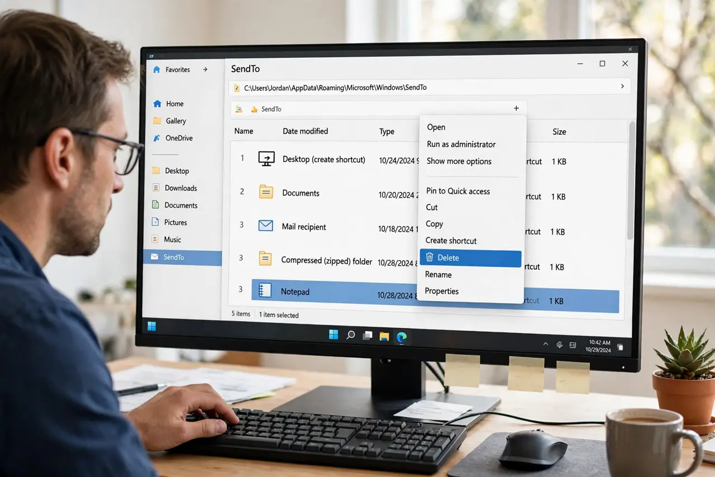The height and width of the screenshot is (477, 715).
Task: Click the 10/18/2024 date cell
Action: click(398, 229)
